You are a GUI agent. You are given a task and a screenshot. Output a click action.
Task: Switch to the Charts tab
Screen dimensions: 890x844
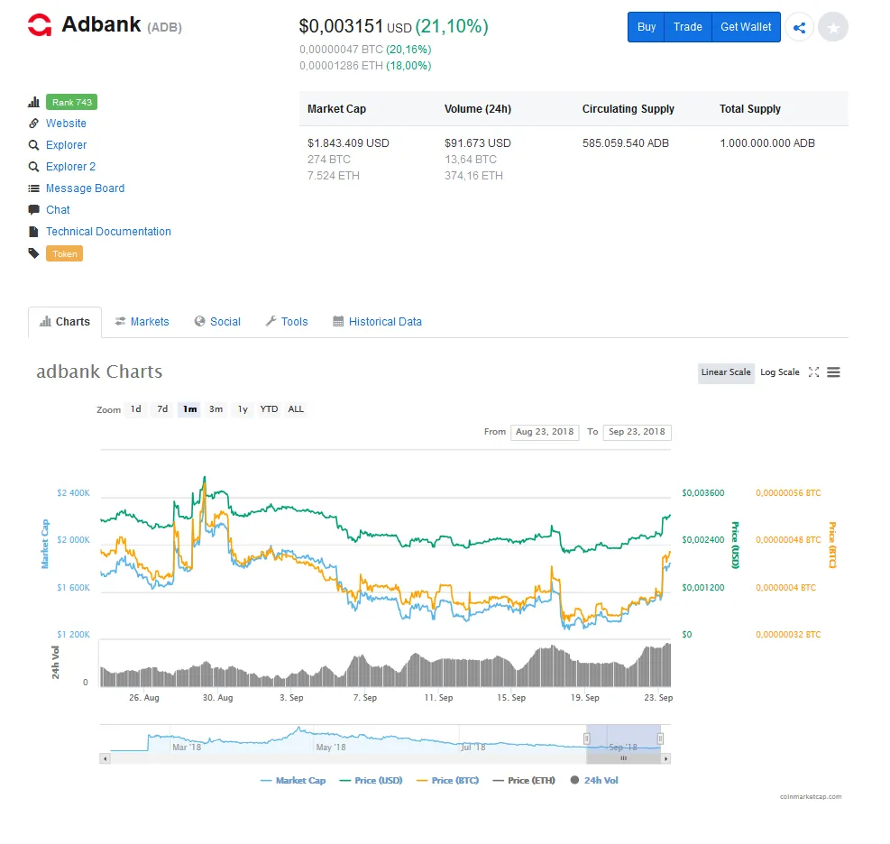tap(65, 322)
